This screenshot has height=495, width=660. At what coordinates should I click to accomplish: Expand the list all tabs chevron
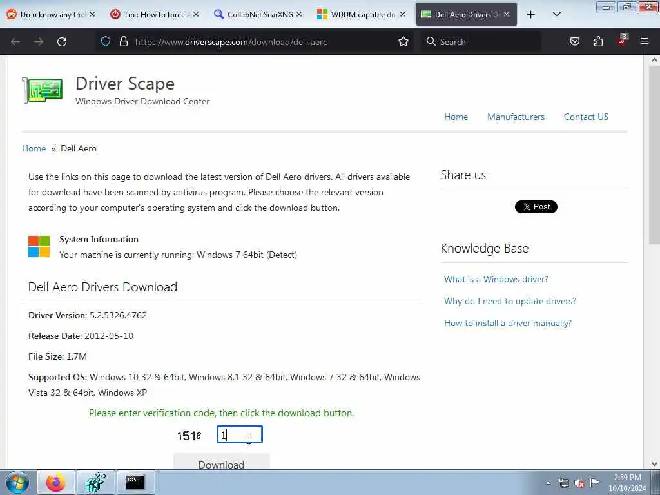[x=556, y=14]
